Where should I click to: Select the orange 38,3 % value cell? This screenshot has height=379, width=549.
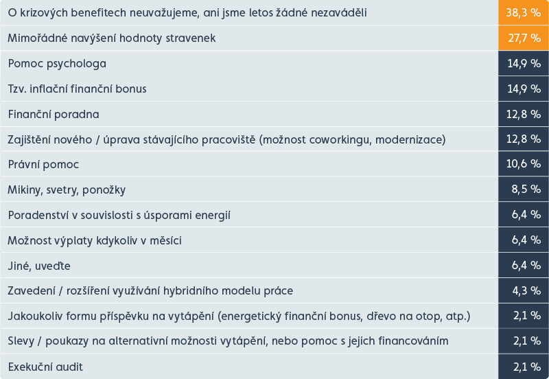(x=524, y=13)
